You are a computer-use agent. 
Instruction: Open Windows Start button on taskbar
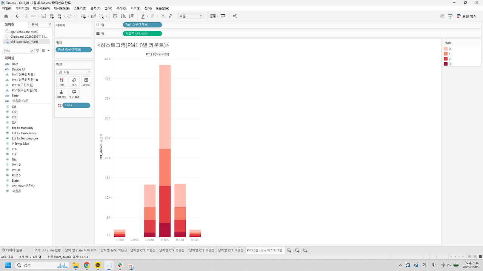8,265
